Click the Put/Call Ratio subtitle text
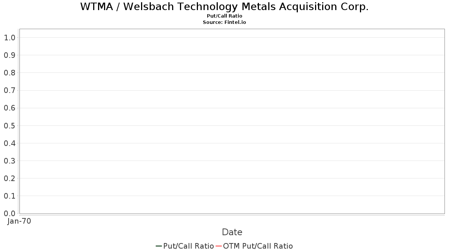The image size is (449, 252). [224, 16]
